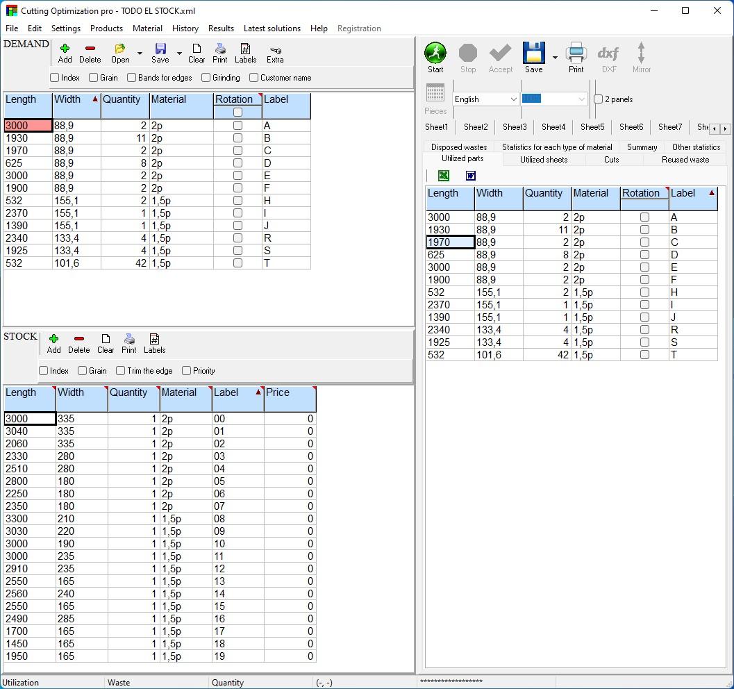
Task: Switch to the Sheet4 tab
Action: (x=553, y=127)
